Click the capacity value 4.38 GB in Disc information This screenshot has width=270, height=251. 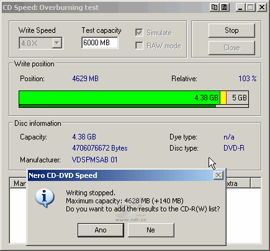coord(84,137)
